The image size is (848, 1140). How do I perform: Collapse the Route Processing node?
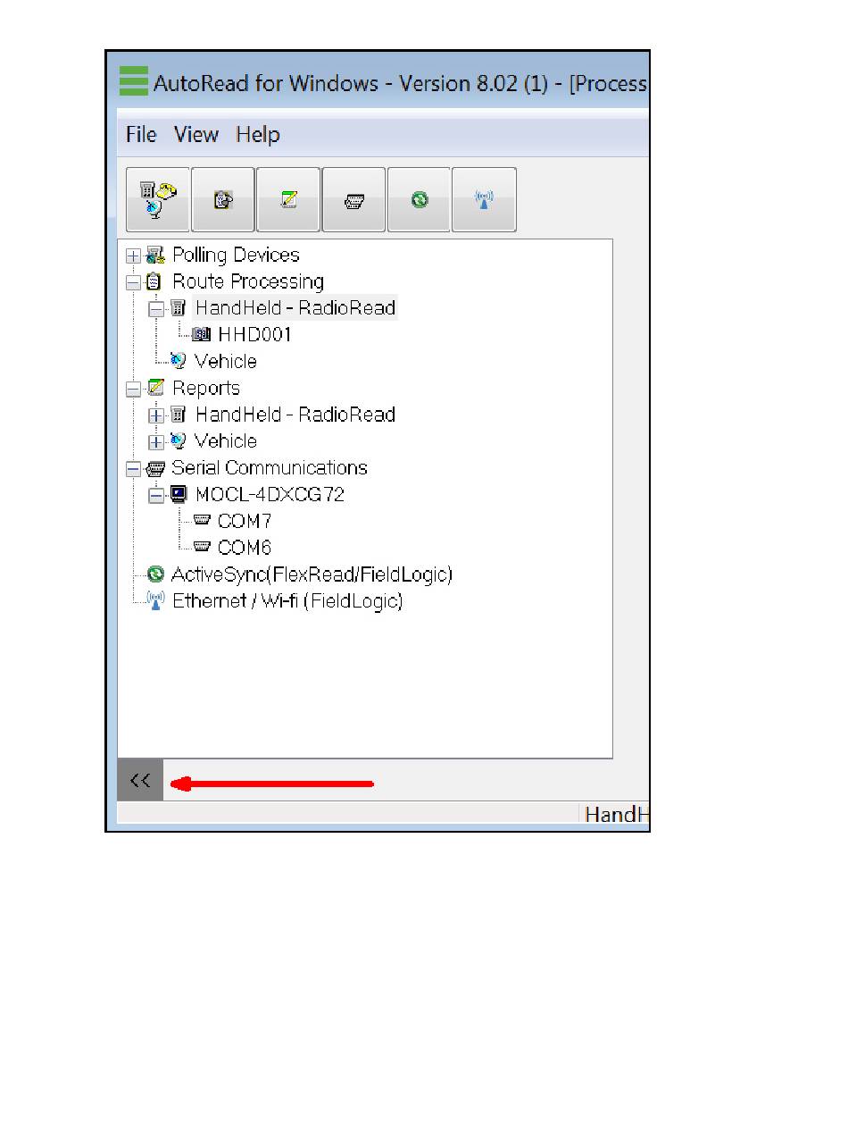point(134,283)
